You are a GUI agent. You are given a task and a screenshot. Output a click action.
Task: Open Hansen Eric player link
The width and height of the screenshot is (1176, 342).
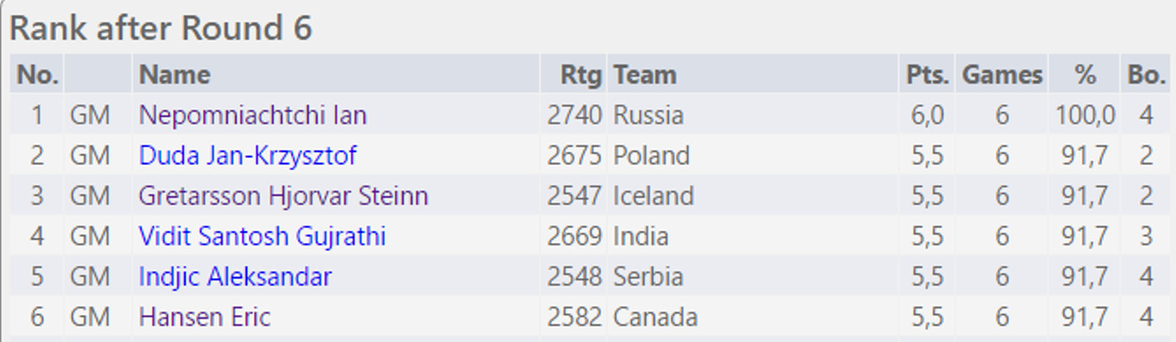tap(204, 317)
